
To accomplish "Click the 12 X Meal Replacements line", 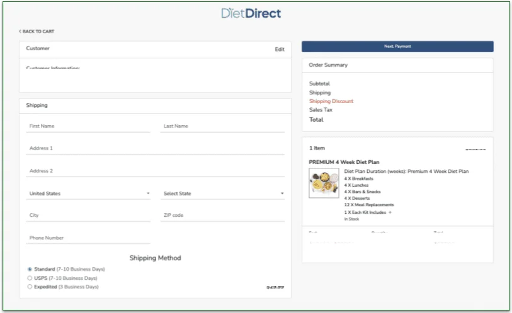I will [x=369, y=205].
